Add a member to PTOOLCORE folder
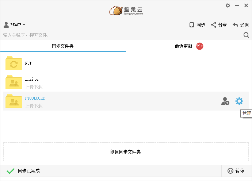The width and height of the screenshot is (252, 181). point(225,101)
